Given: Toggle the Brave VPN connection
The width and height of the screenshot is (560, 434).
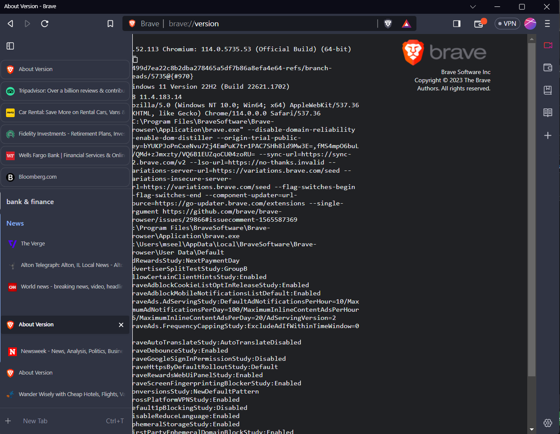Looking at the screenshot, I should click(x=507, y=23).
